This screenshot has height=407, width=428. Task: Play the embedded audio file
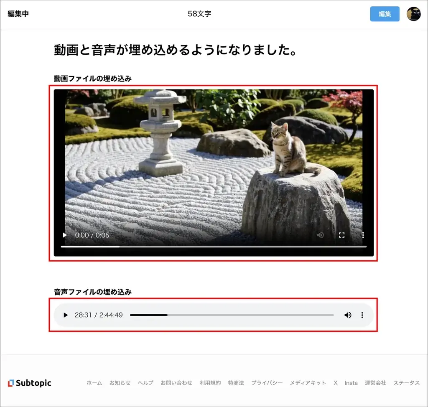(65, 315)
